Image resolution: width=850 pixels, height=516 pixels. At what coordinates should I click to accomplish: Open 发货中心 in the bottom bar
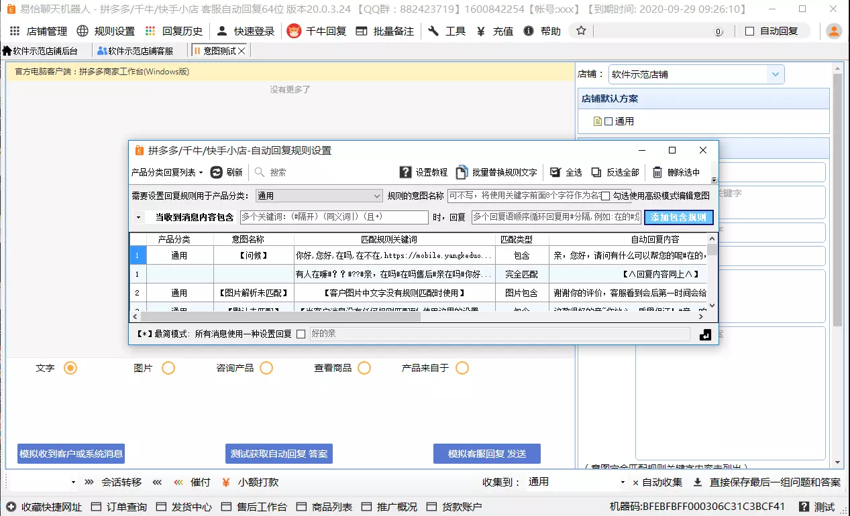[x=184, y=507]
